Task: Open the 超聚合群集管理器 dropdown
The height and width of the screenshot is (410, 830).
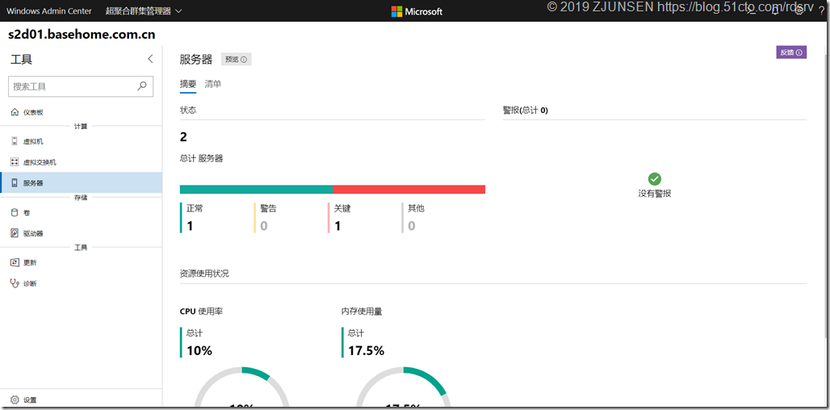Action: coord(144,11)
